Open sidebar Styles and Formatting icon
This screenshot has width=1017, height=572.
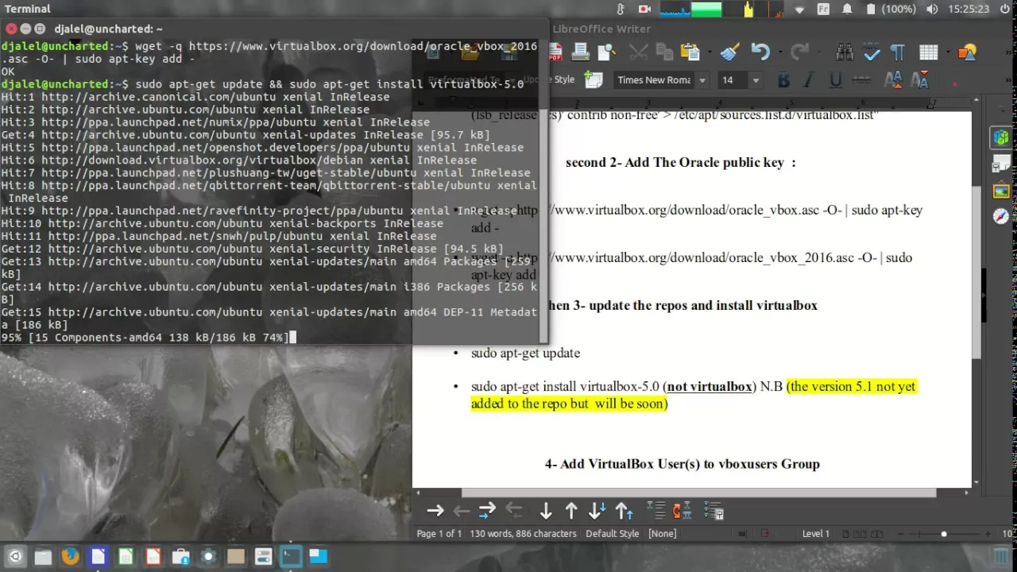click(x=1000, y=164)
